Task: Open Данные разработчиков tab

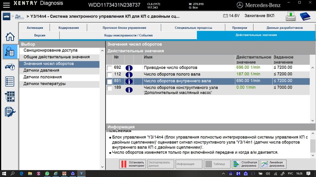Action: (284, 28)
